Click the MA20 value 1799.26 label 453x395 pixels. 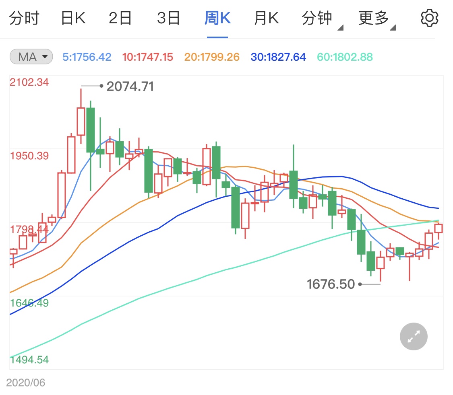pyautogui.click(x=212, y=57)
